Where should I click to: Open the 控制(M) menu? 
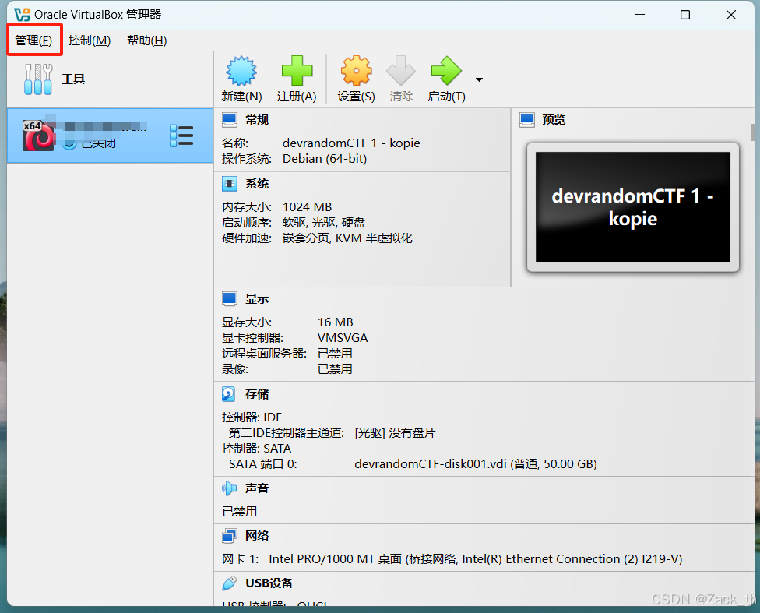tap(90, 41)
